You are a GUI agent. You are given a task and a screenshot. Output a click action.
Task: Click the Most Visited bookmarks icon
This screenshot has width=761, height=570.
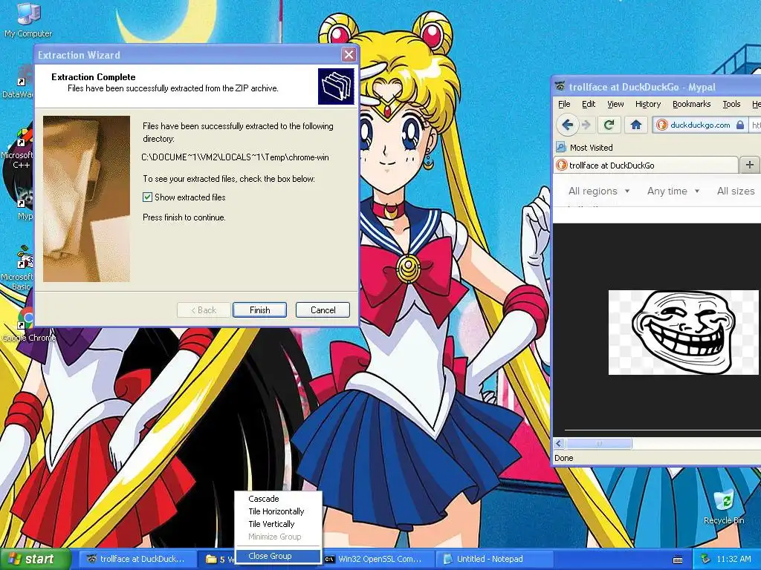point(561,148)
